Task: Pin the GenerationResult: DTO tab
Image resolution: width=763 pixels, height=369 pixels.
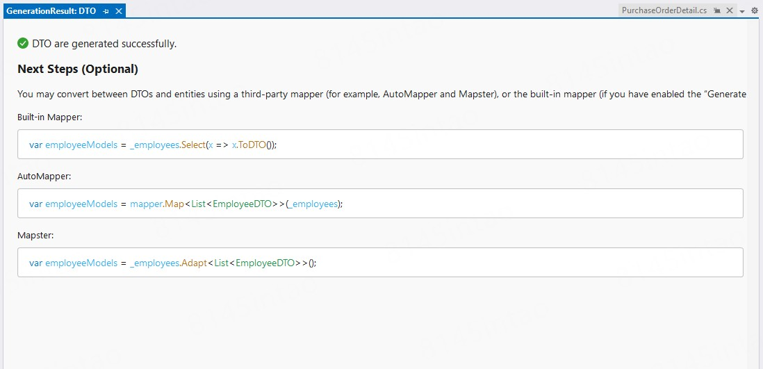Action: 106,11
